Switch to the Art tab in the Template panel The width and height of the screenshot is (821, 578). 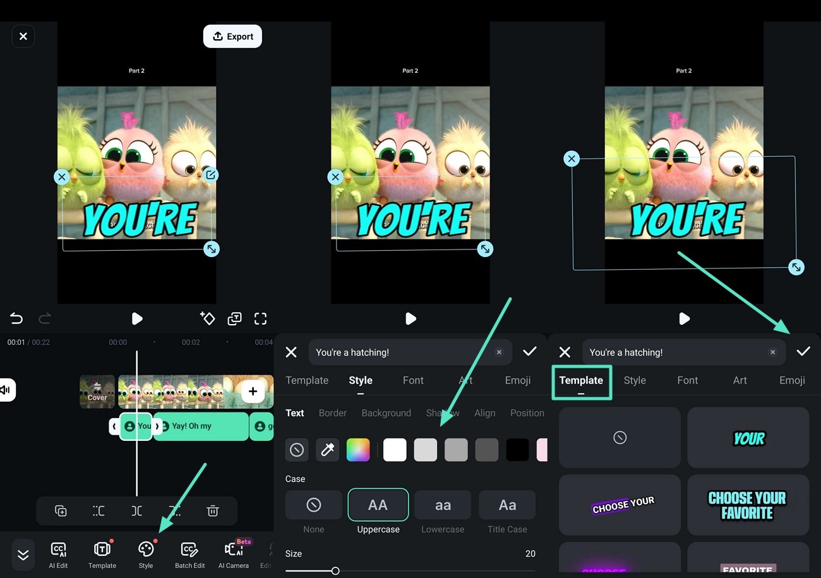tap(740, 380)
